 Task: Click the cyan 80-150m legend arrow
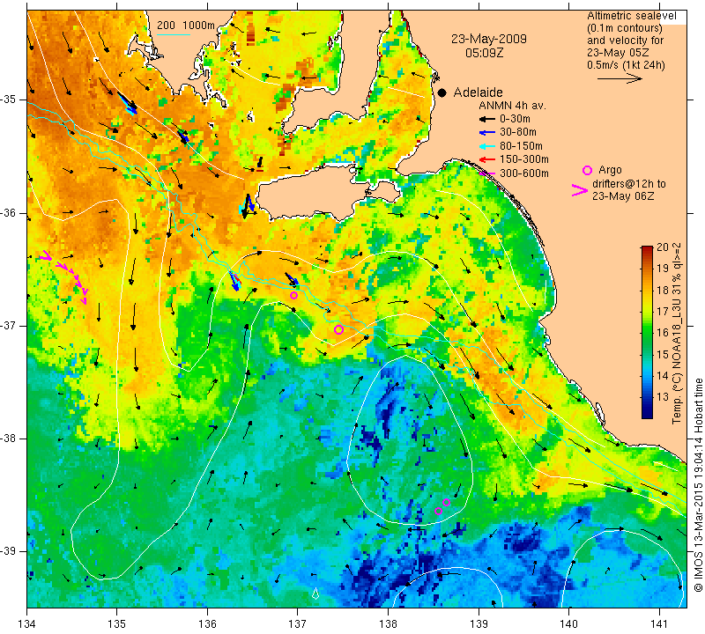point(486,146)
